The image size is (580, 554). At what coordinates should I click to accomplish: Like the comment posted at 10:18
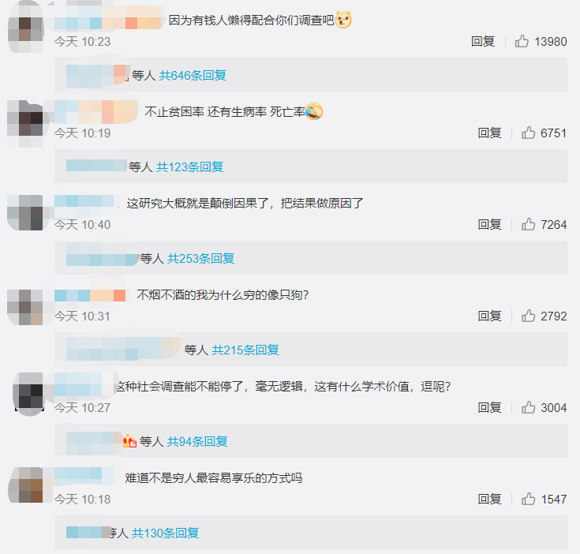tap(528, 499)
